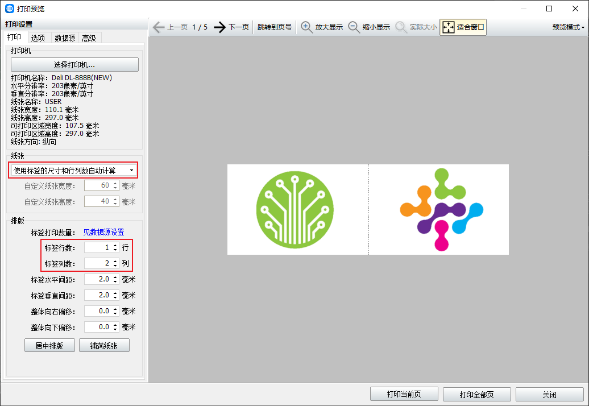Click the zoom in magnifier icon
Viewport: 589px width, 406px height.
point(306,27)
